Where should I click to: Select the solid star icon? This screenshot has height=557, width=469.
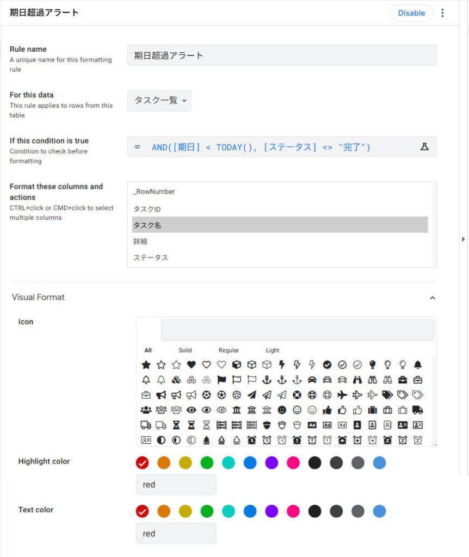146,365
